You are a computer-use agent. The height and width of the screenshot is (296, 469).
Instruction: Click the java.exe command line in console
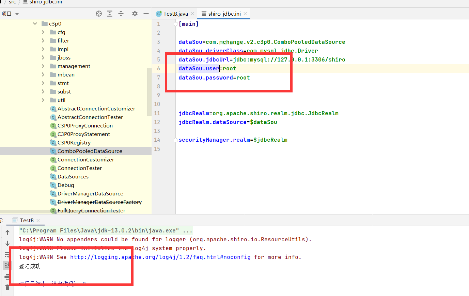tap(106, 230)
